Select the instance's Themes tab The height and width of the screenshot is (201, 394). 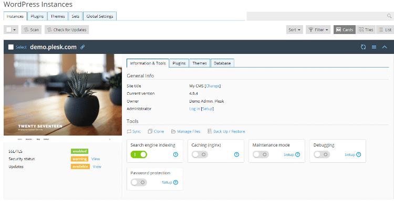200,63
